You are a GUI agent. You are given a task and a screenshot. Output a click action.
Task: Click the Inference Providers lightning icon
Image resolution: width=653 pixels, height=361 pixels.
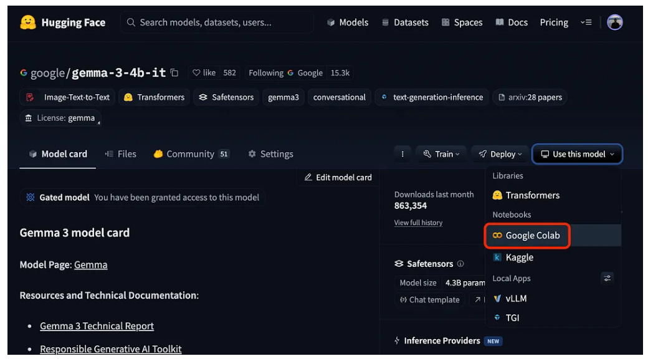pyautogui.click(x=397, y=341)
